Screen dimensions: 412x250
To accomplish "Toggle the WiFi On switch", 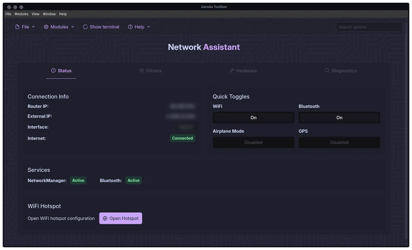I will click(x=254, y=118).
